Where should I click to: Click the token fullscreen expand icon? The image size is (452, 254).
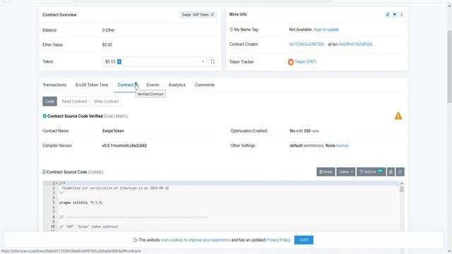[213, 61]
